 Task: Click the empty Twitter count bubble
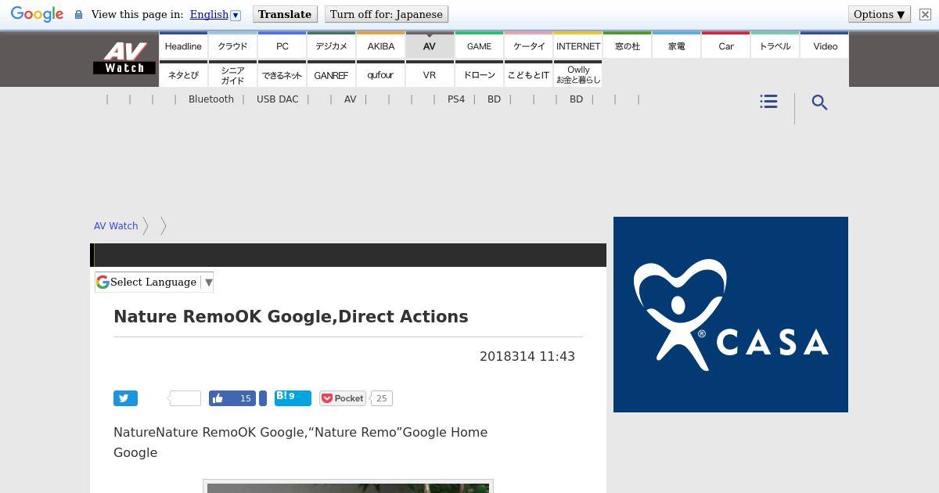(x=185, y=398)
